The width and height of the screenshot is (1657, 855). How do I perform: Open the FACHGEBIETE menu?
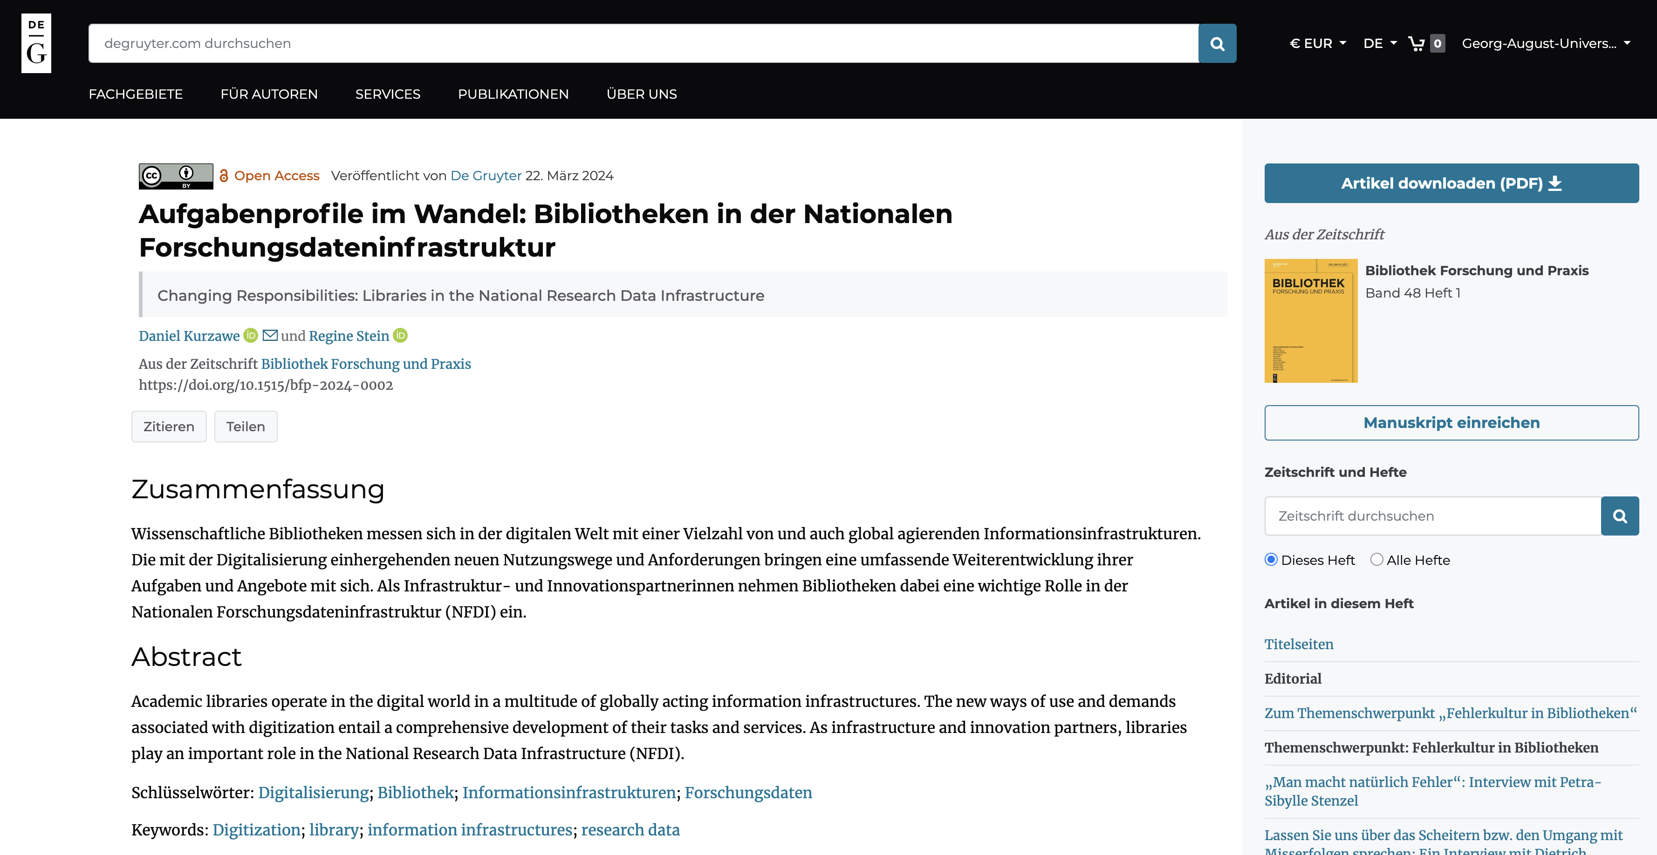point(136,94)
